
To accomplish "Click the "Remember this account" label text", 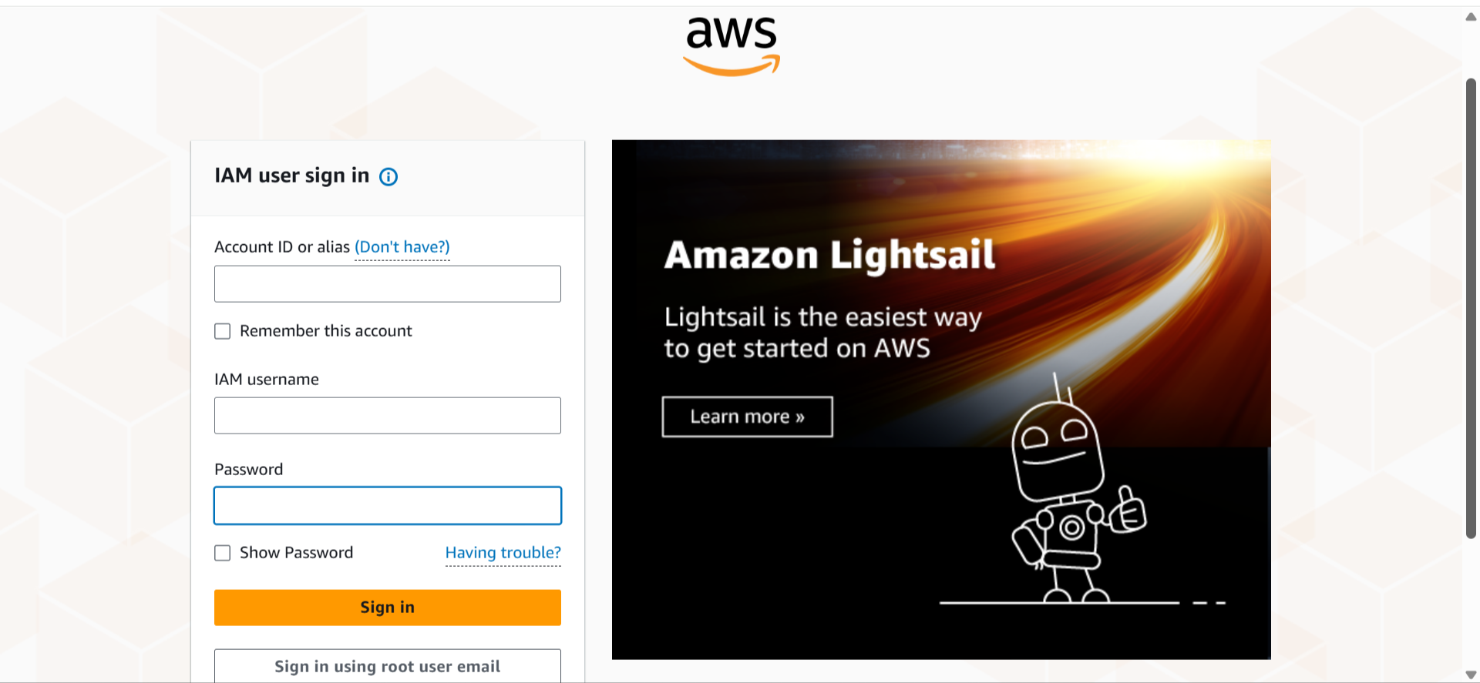I will click(x=325, y=331).
